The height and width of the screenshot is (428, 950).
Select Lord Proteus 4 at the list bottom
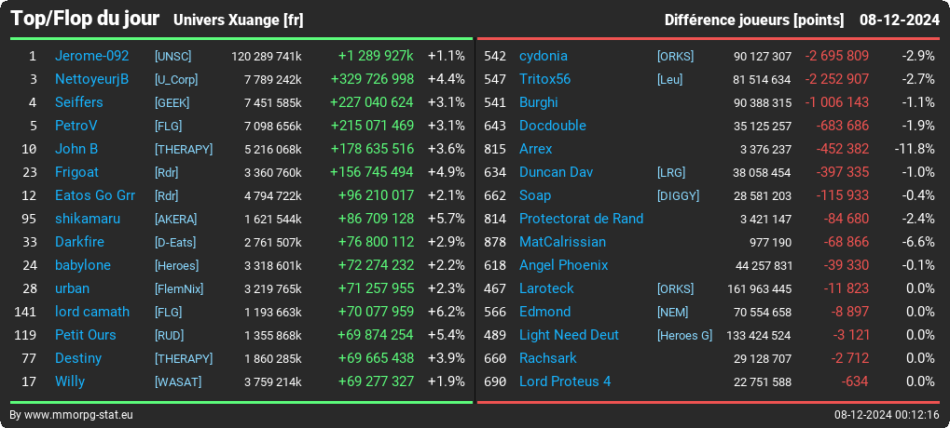[x=565, y=381]
